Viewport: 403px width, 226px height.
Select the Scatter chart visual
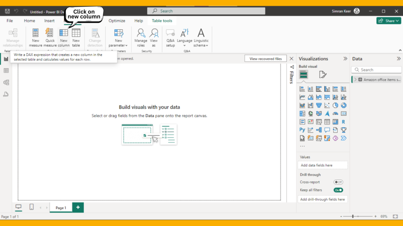click(x=327, y=105)
